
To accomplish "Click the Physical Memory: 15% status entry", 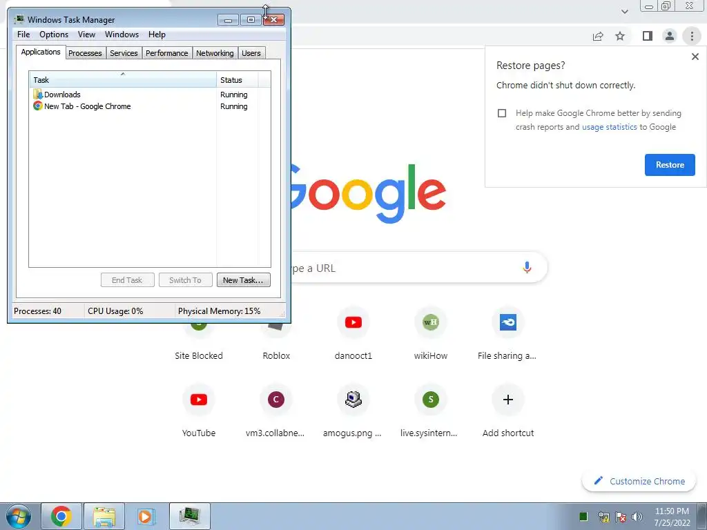I will (x=219, y=311).
